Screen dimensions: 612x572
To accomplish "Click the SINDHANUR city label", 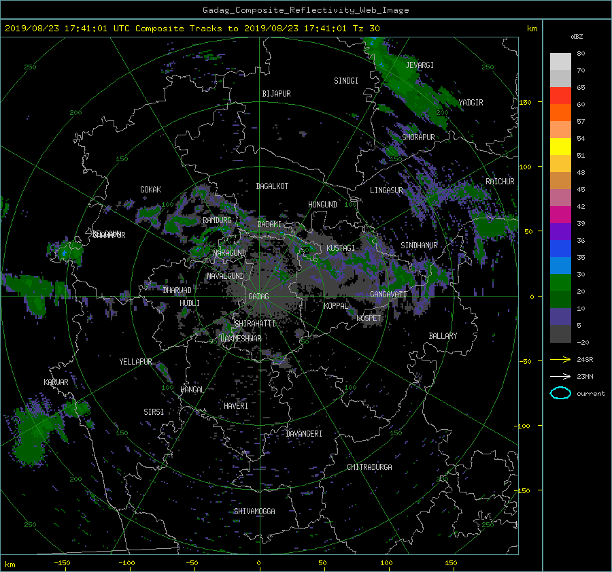I will [419, 246].
